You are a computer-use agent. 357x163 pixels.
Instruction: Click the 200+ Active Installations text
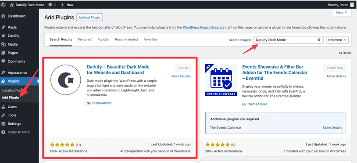tap(224, 151)
